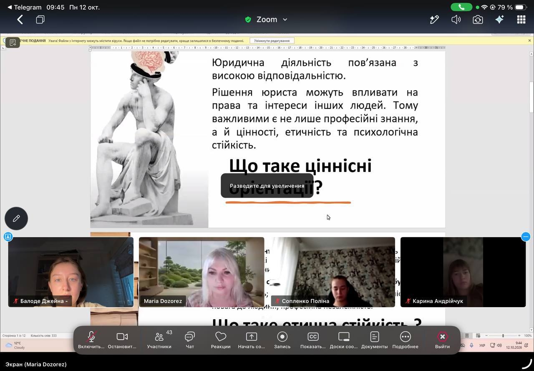Switch camera using the flip camera icon
This screenshot has width=534, height=371.
pos(478,20)
